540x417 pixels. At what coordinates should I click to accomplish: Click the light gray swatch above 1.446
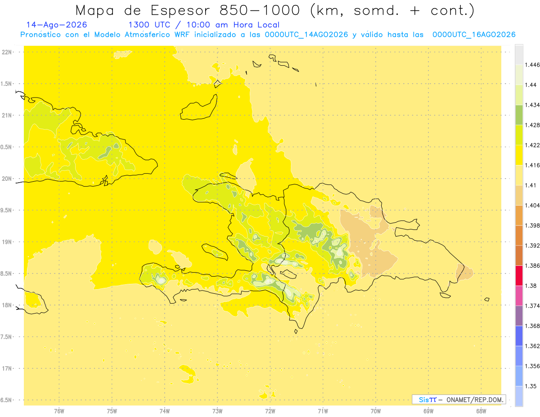click(519, 54)
